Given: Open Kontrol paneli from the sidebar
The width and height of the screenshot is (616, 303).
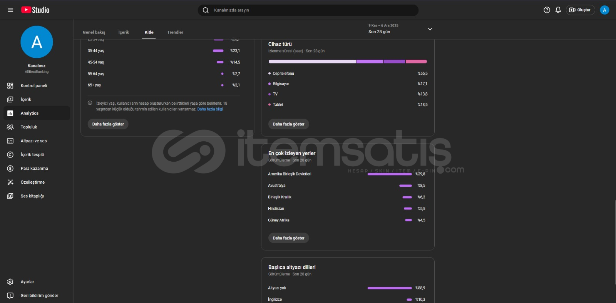Looking at the screenshot, I should [x=34, y=85].
